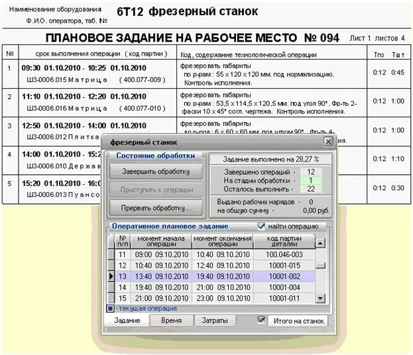Click batch code ( 400.077-010 ) in report

click(143, 109)
